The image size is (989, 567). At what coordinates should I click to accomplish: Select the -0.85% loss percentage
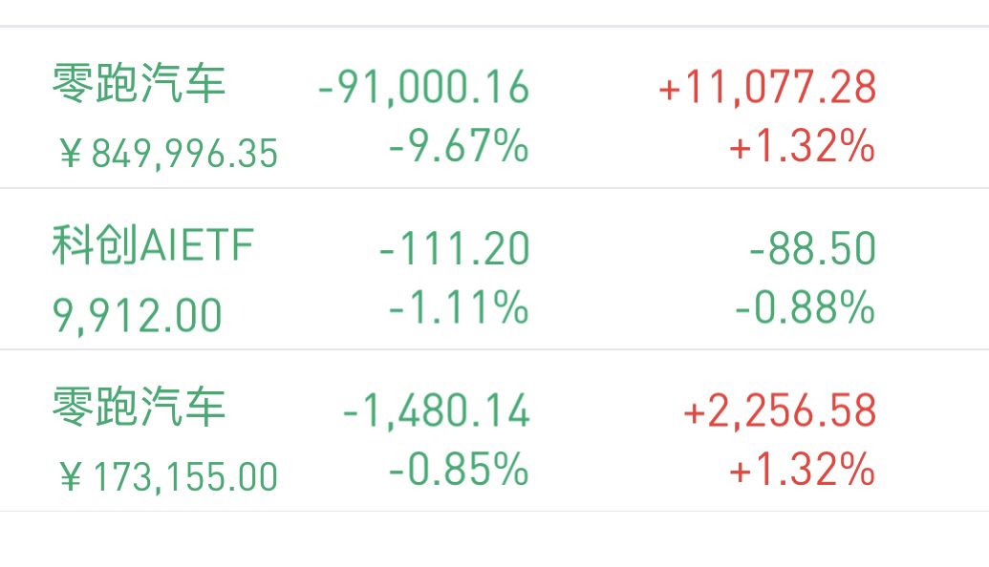(459, 470)
